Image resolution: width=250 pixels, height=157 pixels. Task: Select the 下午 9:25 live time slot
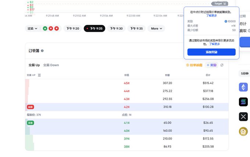(94, 29)
